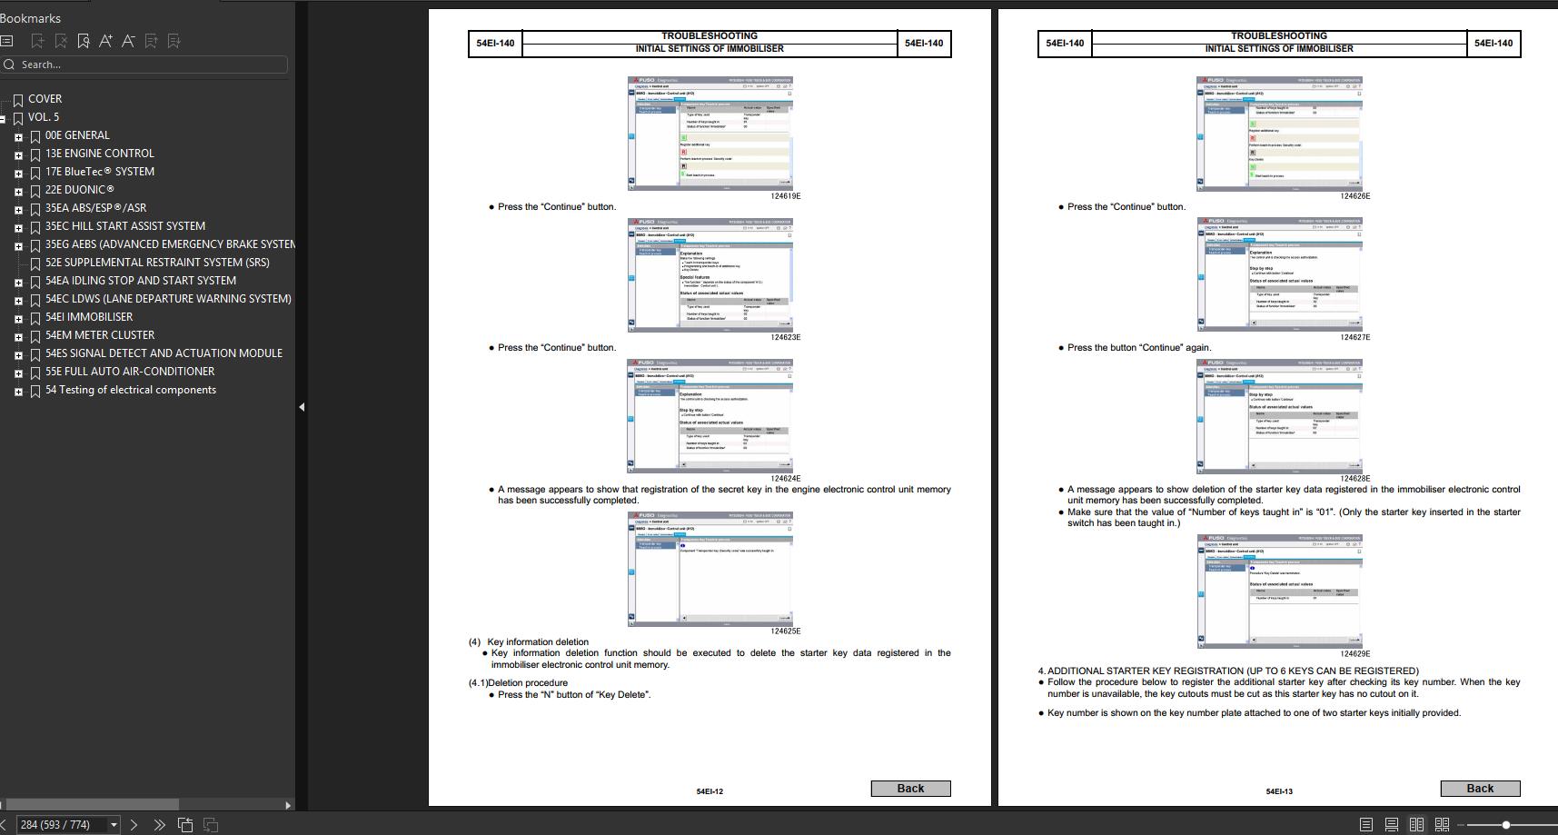Expand the 54EI IMMOBILISER bookmark
Viewport: 1558px width, 835px height.
click(18, 319)
